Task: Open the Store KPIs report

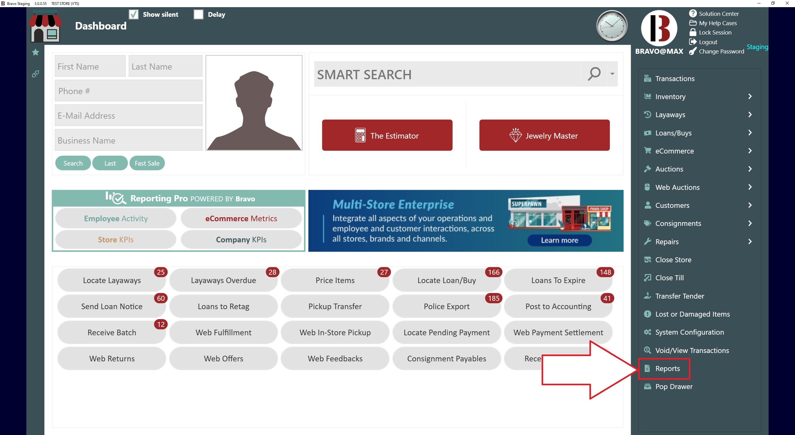Action: pyautogui.click(x=116, y=240)
